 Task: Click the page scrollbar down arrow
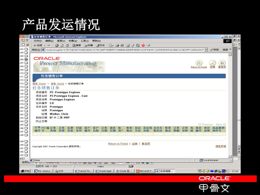(230, 156)
